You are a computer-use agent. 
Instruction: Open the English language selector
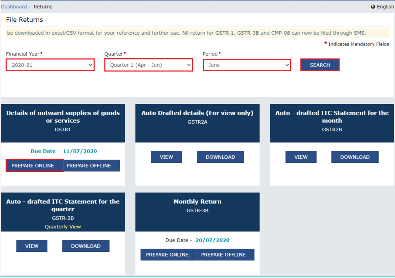click(x=382, y=7)
